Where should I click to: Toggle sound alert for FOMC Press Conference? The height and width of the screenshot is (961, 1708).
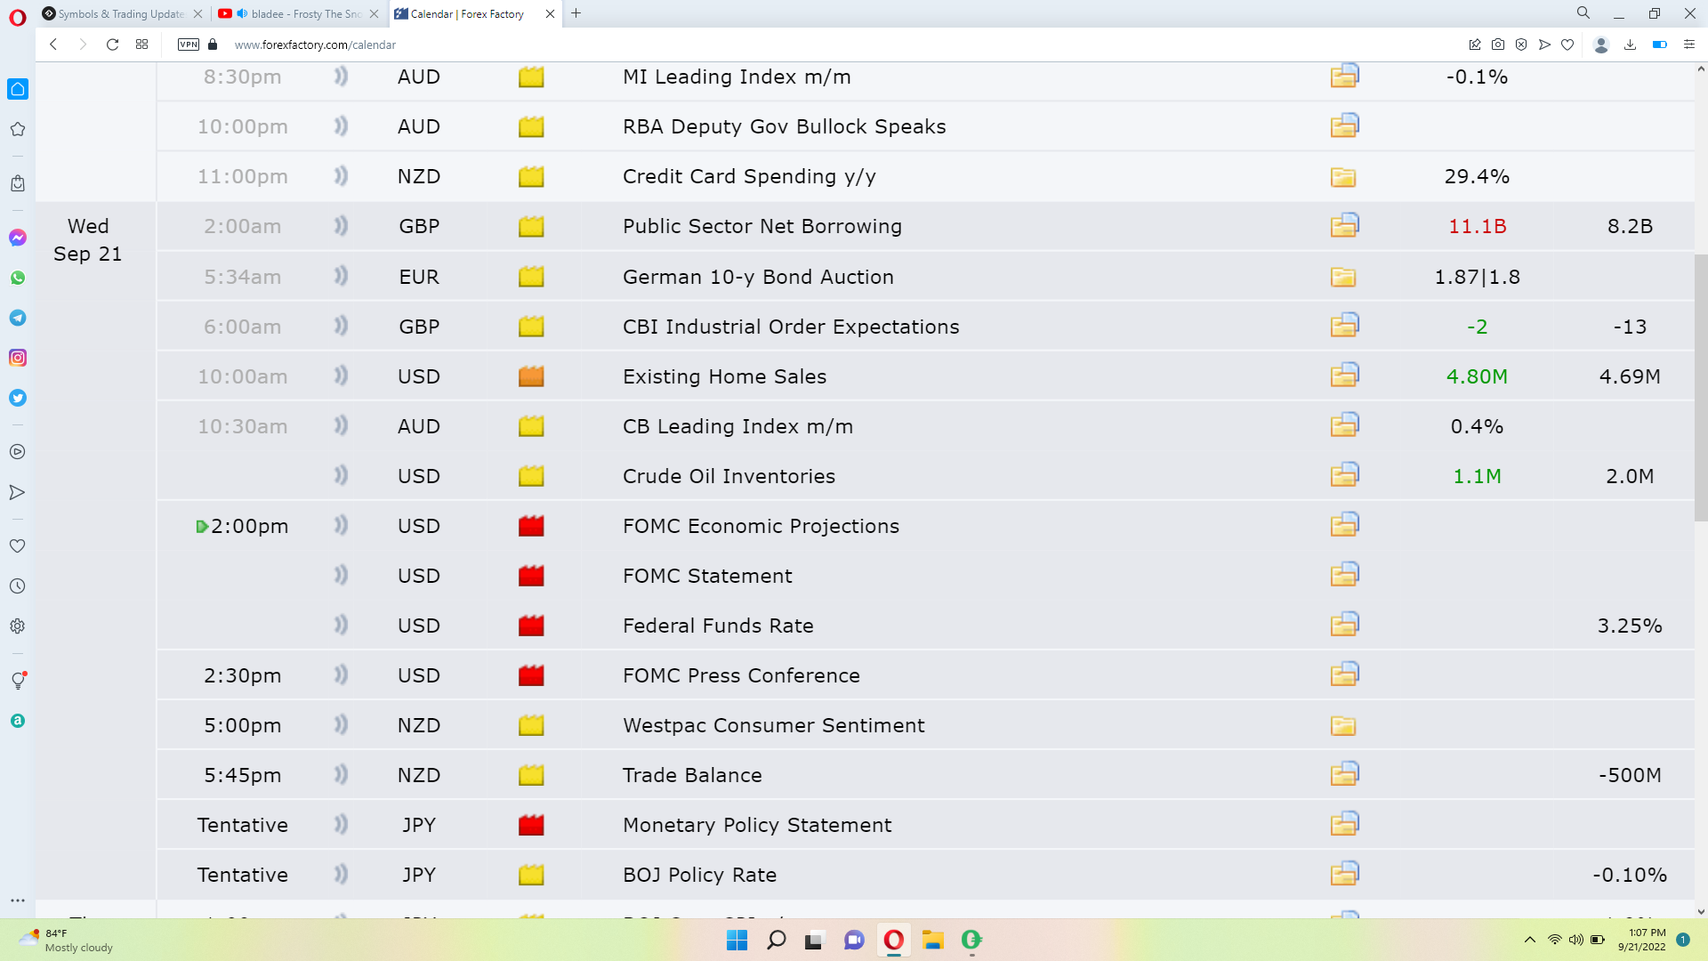pos(341,675)
